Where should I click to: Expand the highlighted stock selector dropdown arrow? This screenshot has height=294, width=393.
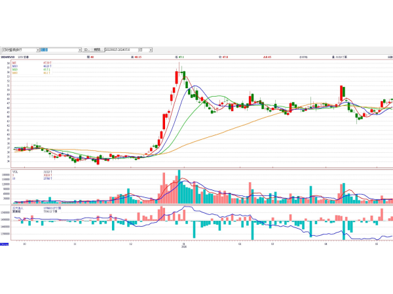(80, 50)
